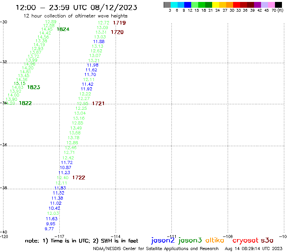This screenshot has height=252, width=287.
Task: Select the light green 15 ft legend swatch
Action: (x=195, y=5)
